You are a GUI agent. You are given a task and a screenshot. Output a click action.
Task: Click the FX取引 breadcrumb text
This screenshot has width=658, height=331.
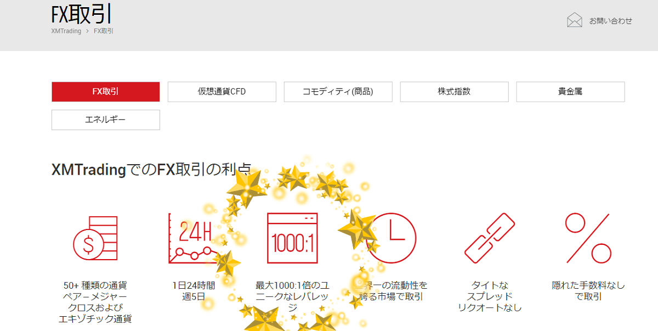pos(104,31)
